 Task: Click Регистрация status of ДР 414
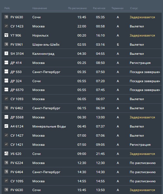tap(140, 63)
